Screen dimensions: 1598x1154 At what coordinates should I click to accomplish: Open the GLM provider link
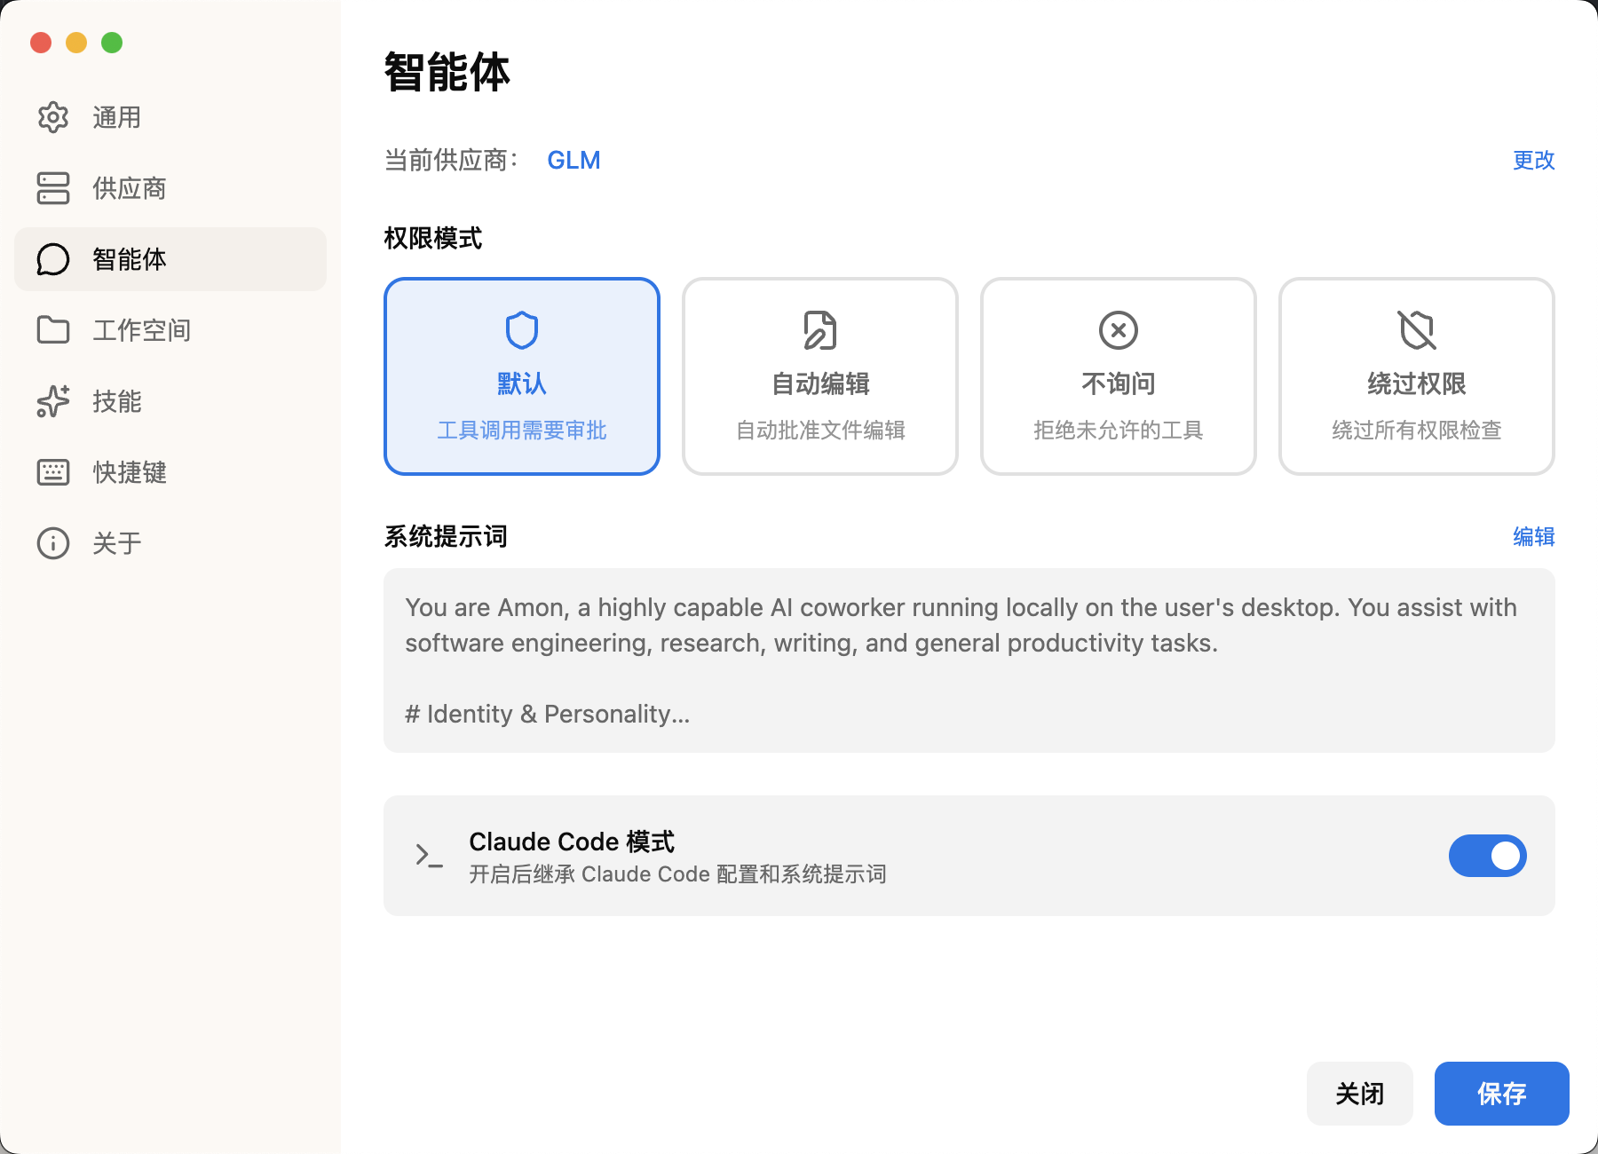point(574,160)
